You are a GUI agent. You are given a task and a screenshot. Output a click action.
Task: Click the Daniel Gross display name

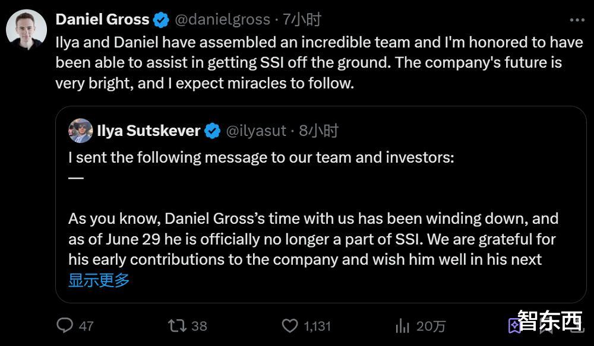tap(102, 20)
